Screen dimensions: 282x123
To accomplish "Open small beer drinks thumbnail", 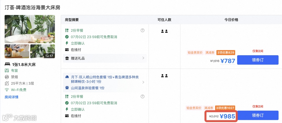I will click(x=17, y=51).
